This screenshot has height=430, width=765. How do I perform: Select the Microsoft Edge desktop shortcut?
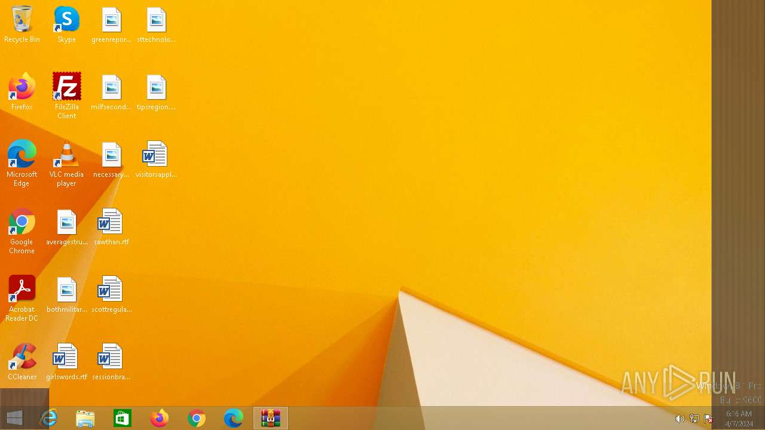click(22, 164)
